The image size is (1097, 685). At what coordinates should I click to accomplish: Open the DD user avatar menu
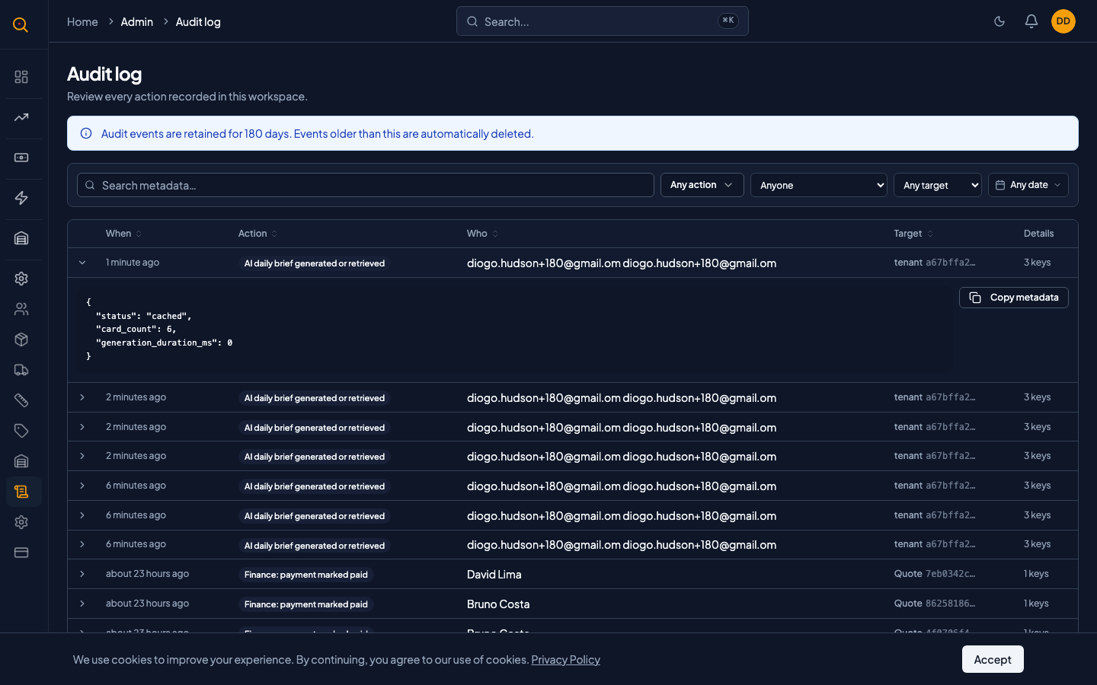[x=1063, y=21]
